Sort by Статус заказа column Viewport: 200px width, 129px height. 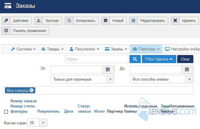click(84, 109)
